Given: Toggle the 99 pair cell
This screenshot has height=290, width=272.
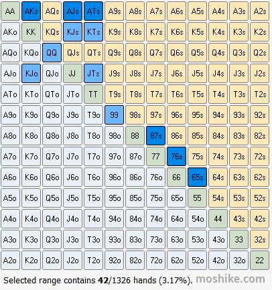Looking at the screenshot, I should click(x=114, y=115).
